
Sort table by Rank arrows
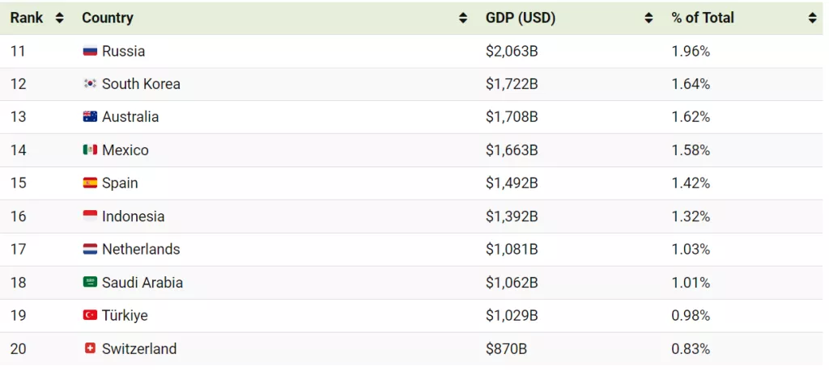[x=59, y=18]
